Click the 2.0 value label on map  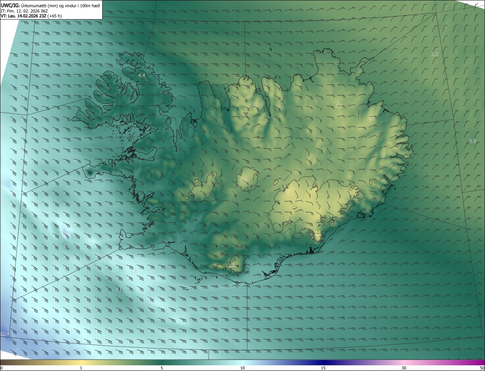coord(371,119)
